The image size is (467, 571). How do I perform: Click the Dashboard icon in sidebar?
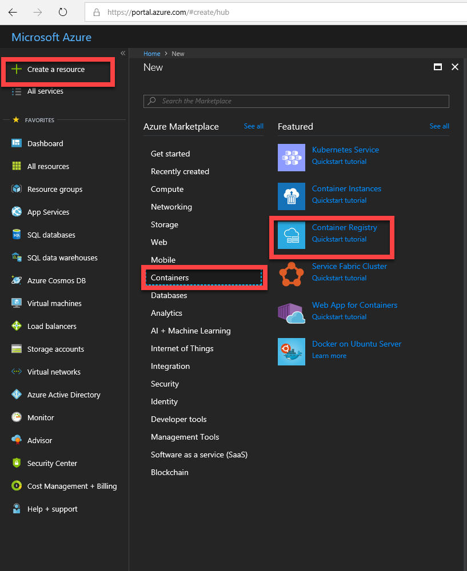(17, 143)
